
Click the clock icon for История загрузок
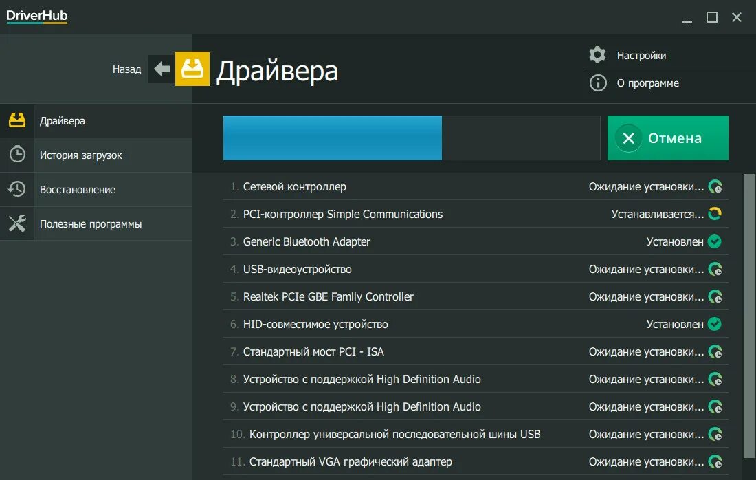[17, 155]
